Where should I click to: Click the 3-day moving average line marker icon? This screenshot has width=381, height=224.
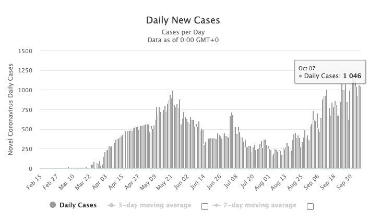click(x=111, y=205)
